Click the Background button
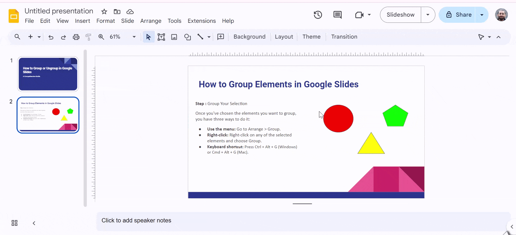 (249, 37)
